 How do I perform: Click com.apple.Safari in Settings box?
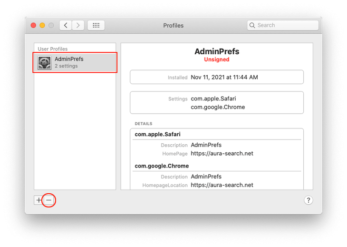coord(213,99)
